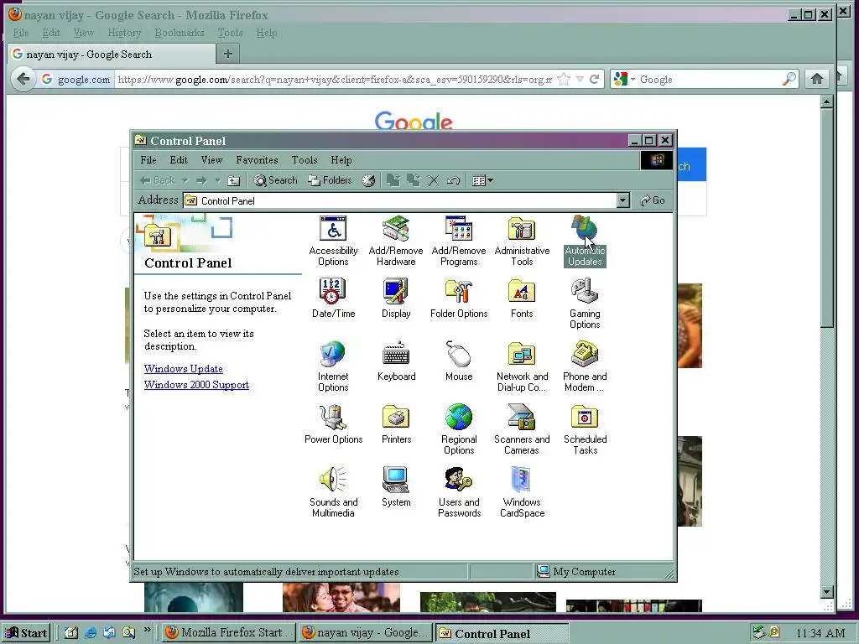
Task: Click the Firefox search box magnifier icon
Action: (x=789, y=80)
